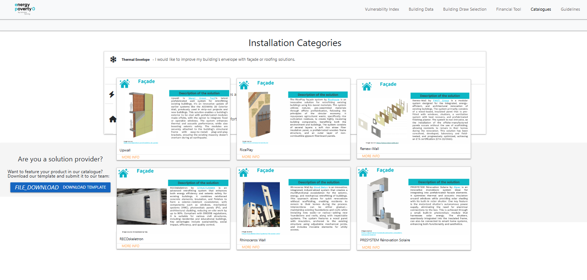Viewport: 587px width, 280px height.
Task: Click the energy poverty logo
Action: click(x=25, y=9)
